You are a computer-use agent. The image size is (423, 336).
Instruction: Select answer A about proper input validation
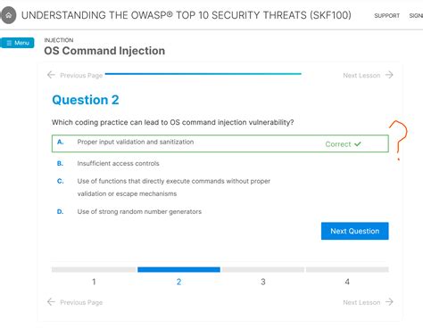[220, 143]
